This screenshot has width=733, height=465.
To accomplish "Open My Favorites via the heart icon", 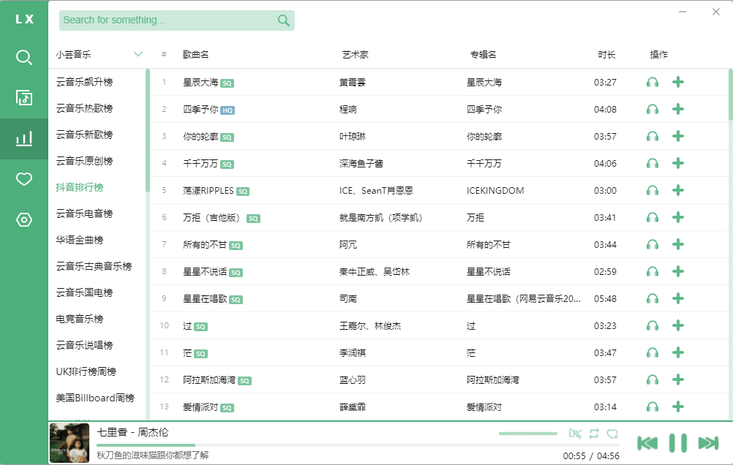I will pos(23,178).
